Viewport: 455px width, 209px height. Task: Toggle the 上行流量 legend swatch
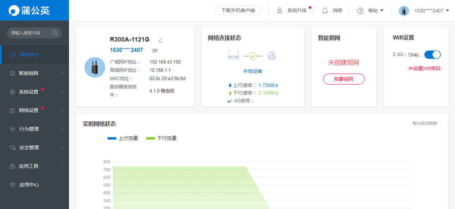click(x=112, y=138)
